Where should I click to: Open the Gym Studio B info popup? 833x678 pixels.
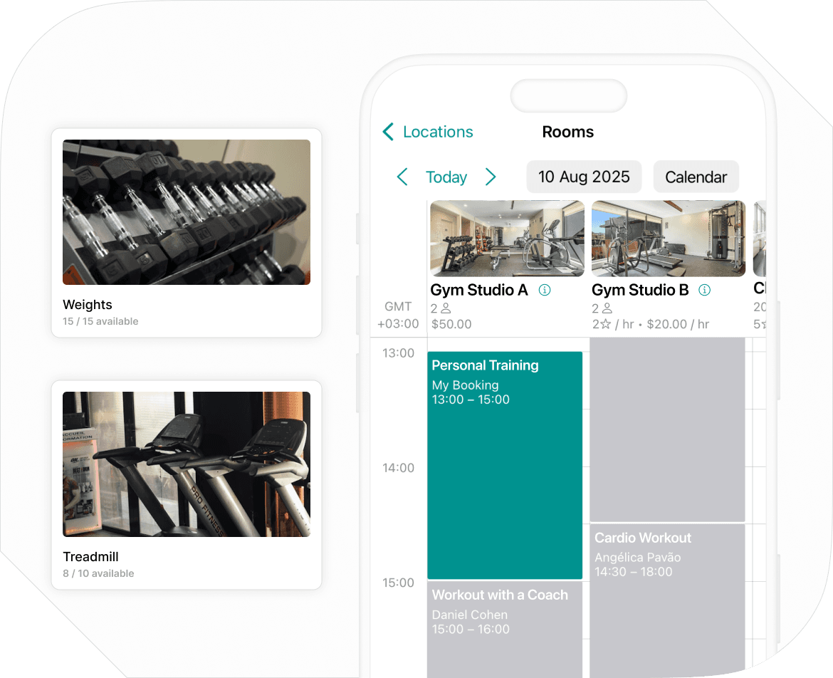click(705, 290)
